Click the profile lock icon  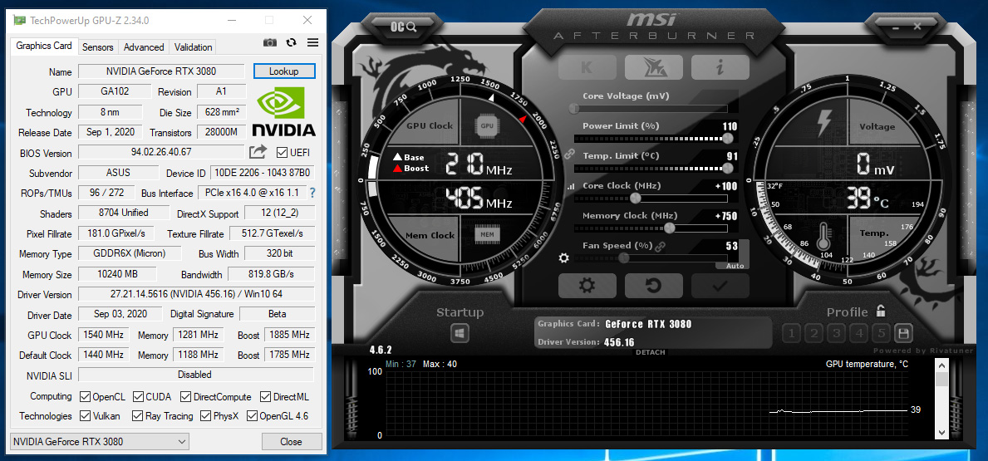click(x=881, y=311)
